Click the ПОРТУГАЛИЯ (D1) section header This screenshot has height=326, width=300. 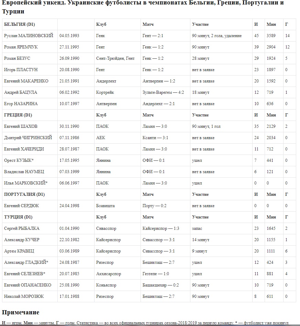pos(24,194)
